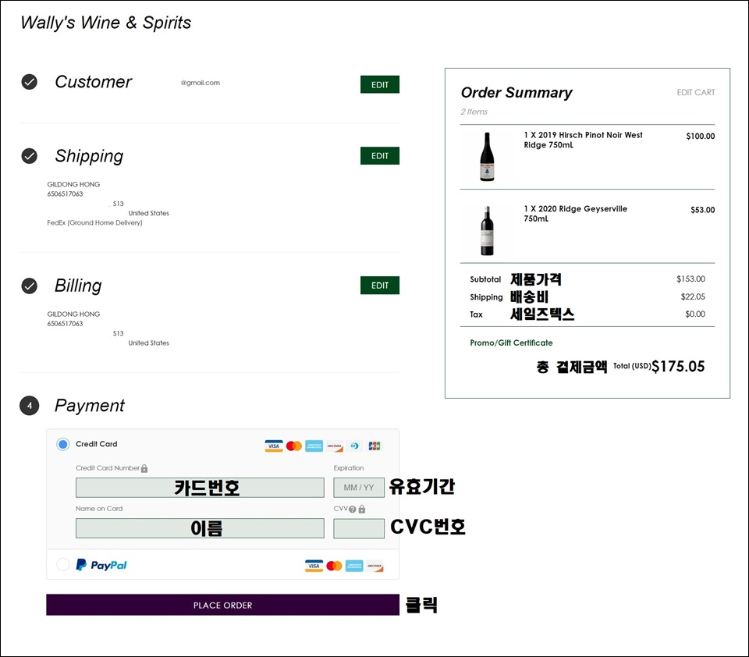Click the PayPal logo
749x657 pixels.
101,565
